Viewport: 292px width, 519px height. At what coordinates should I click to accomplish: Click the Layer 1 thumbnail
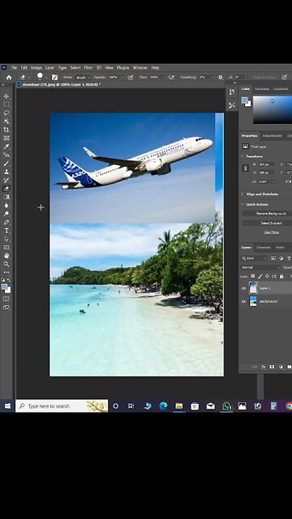[253, 289]
